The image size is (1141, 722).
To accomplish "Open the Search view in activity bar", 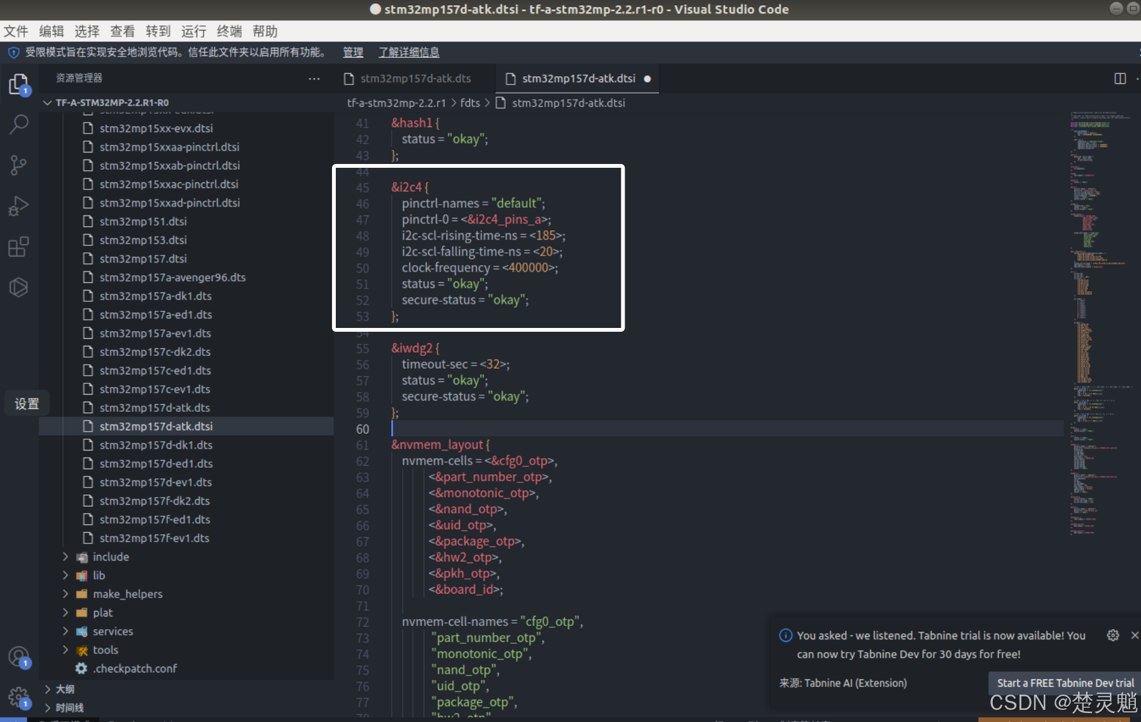I will [18, 125].
